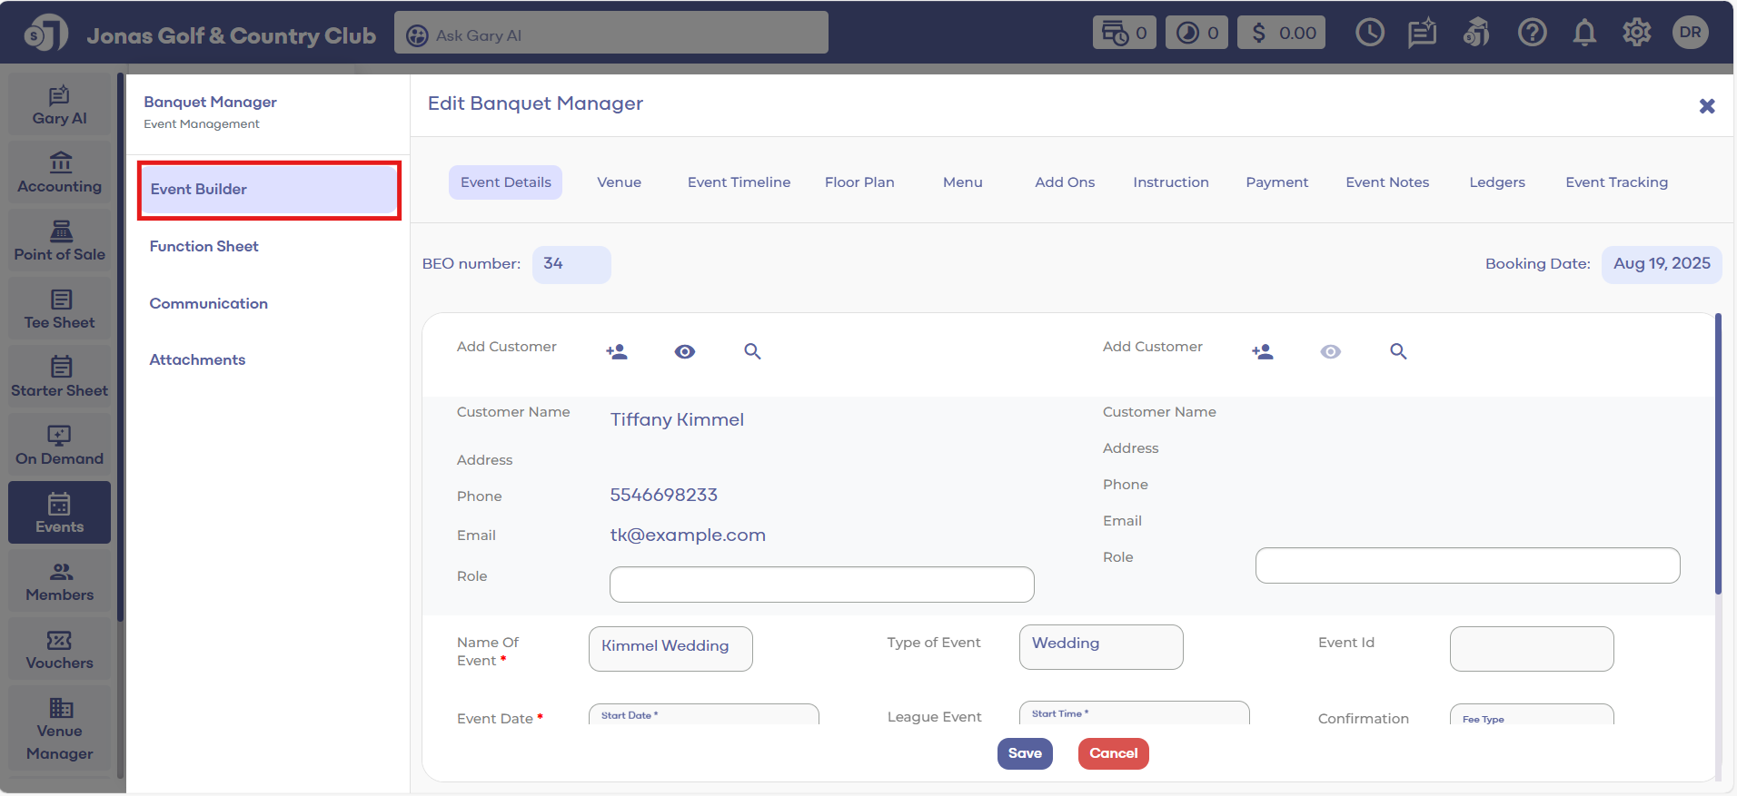Click the Name Of Event field
The height and width of the screenshot is (796, 1737).
click(x=670, y=649)
